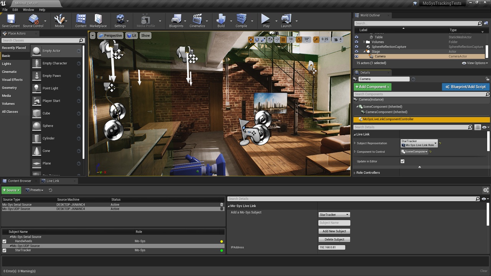Click Add New Subject button
491x276 pixels.
[334, 231]
